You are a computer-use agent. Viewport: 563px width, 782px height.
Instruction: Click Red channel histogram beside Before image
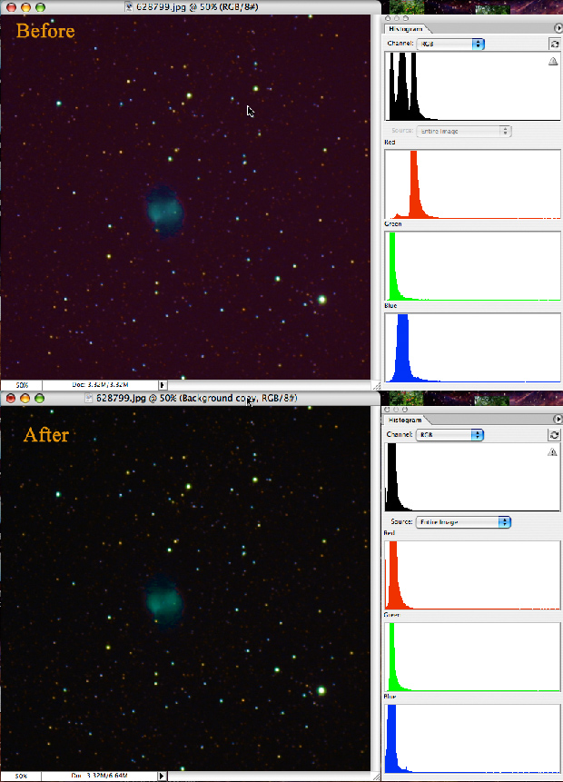point(472,184)
